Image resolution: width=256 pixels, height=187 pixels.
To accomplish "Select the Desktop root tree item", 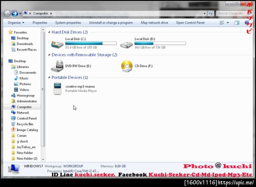I will tap(20, 61).
